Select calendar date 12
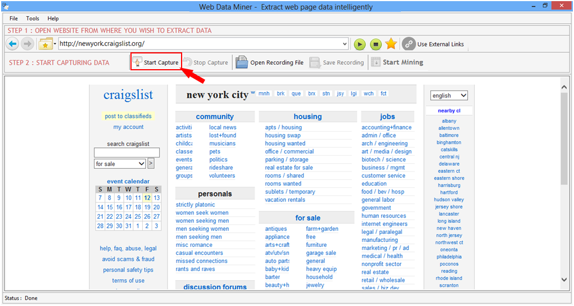574x306 pixels. (147, 197)
